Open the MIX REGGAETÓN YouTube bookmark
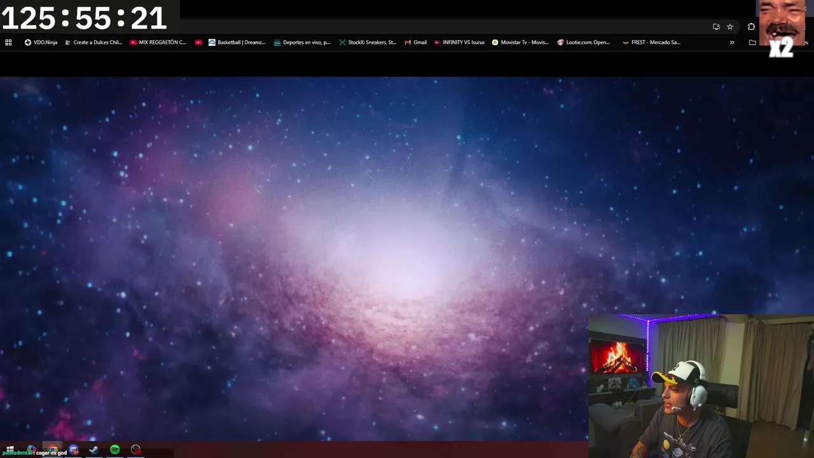 (x=158, y=43)
